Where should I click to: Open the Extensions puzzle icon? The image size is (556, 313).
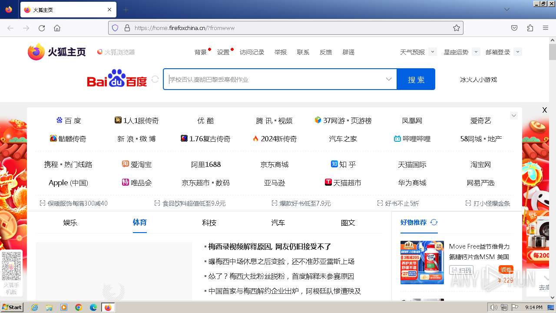click(x=530, y=28)
